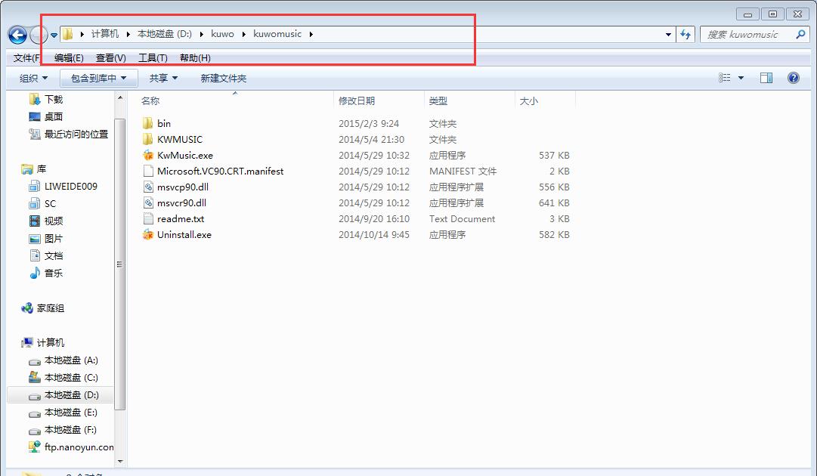
Task: Select the msvcp90.dll file icon
Action: pyautogui.click(x=148, y=187)
